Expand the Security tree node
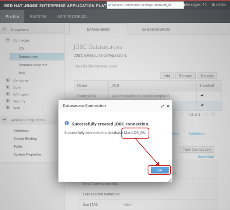 (8, 101)
